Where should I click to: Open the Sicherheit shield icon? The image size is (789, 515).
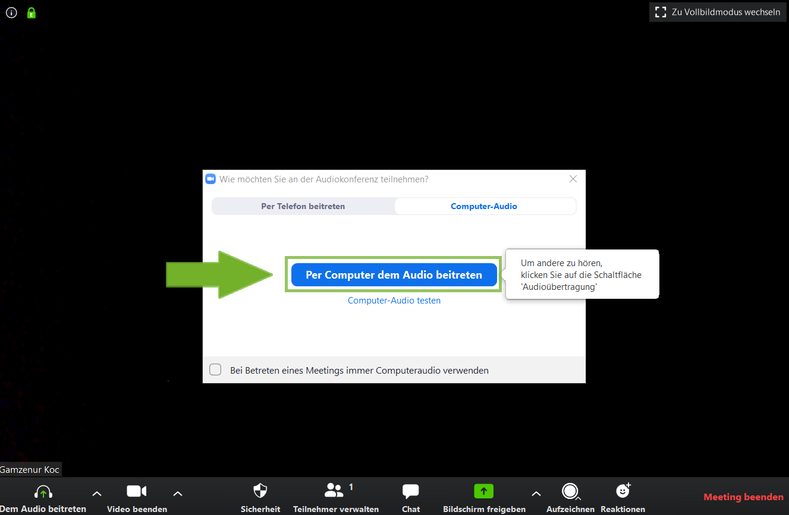(260, 491)
